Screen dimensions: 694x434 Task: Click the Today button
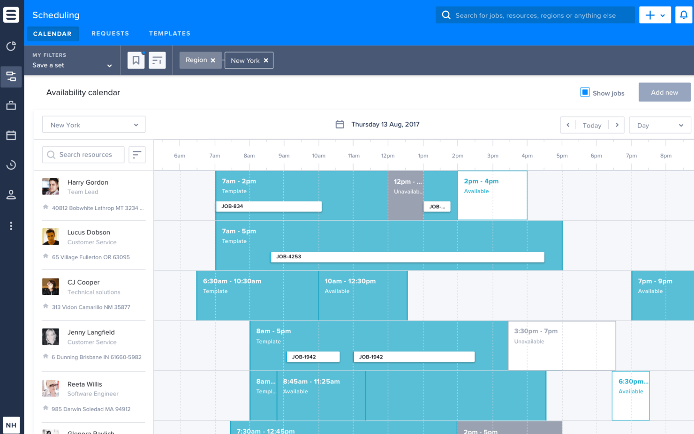pos(592,125)
